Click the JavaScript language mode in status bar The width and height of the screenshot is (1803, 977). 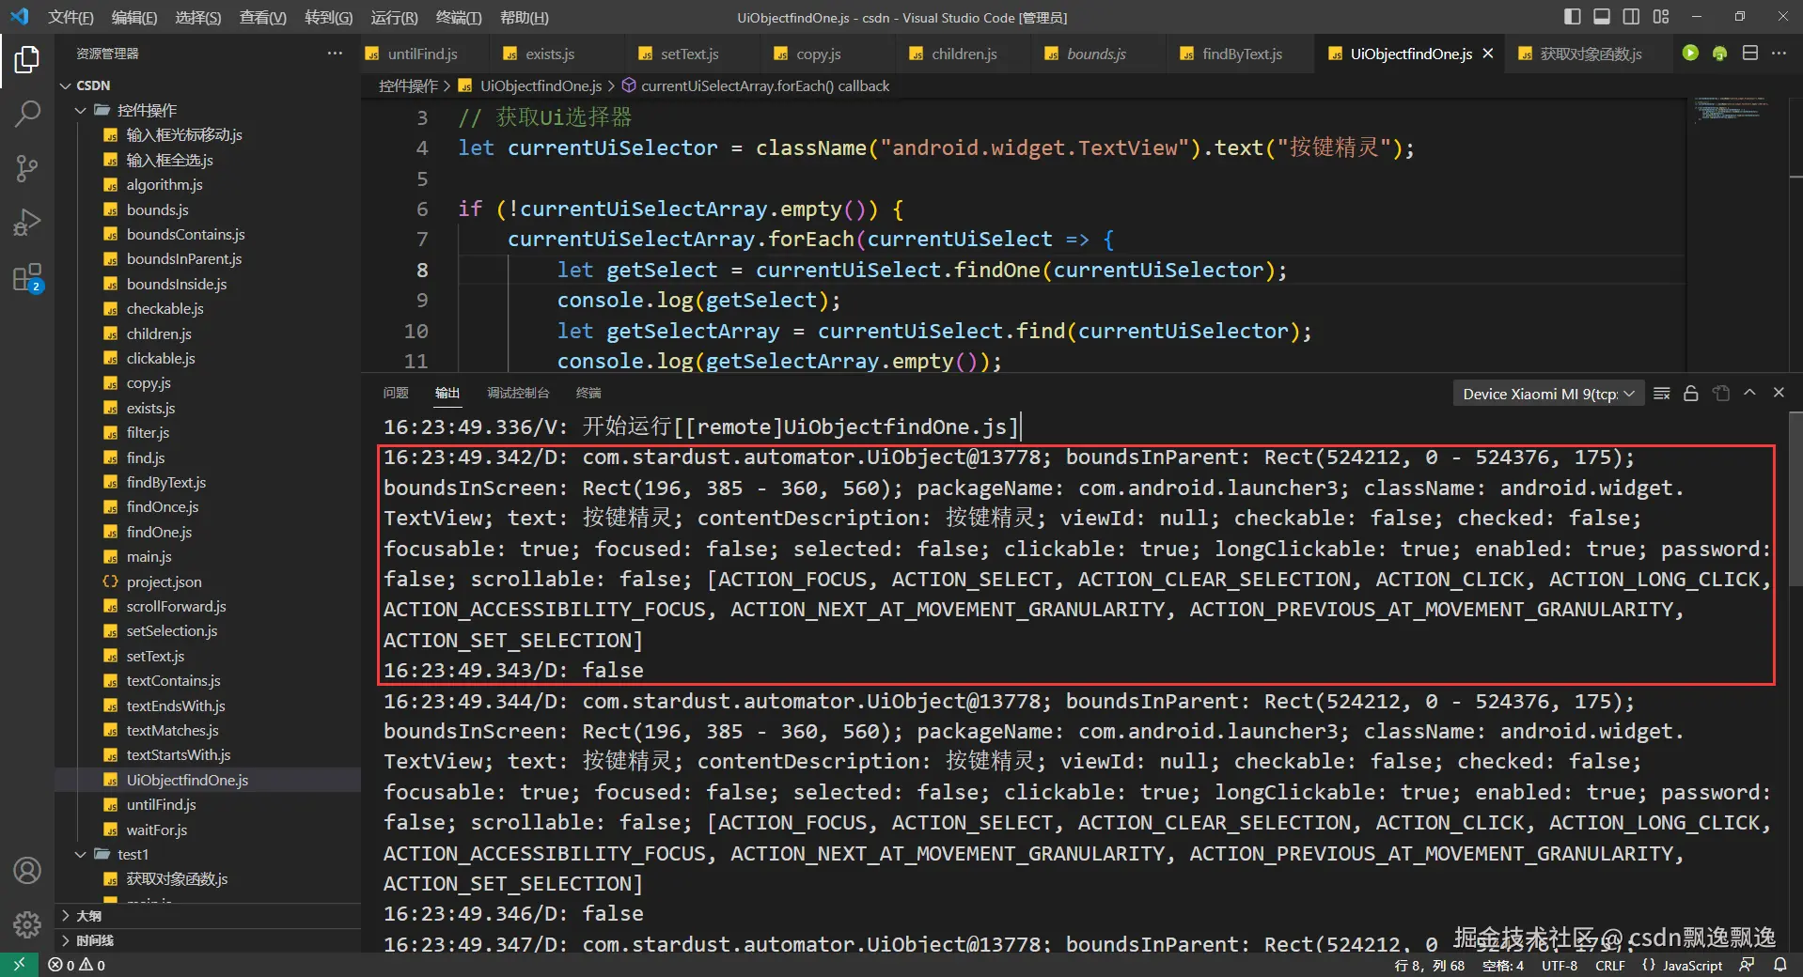(x=1691, y=965)
